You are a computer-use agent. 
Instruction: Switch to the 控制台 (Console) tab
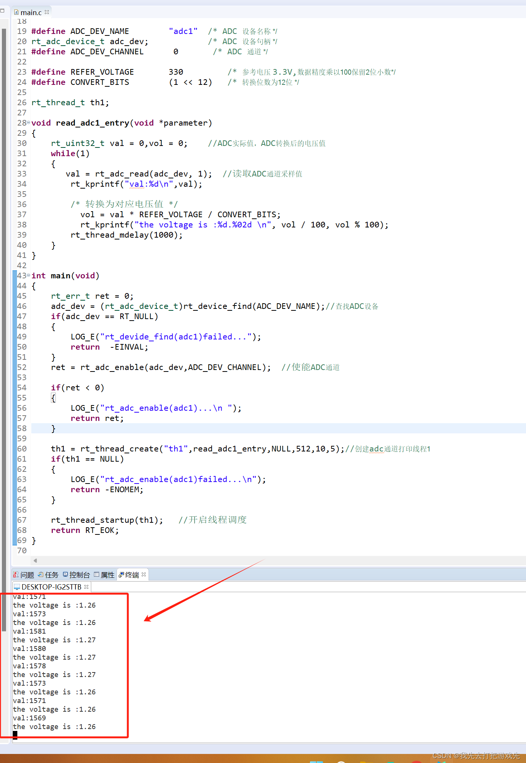(x=76, y=575)
